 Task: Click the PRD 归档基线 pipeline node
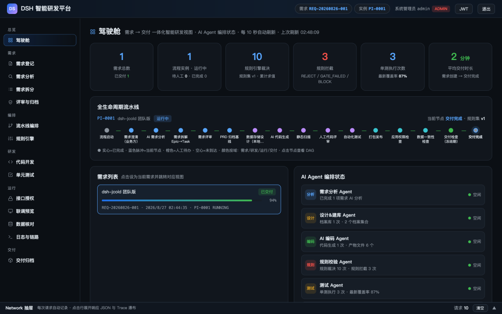coord(229,130)
